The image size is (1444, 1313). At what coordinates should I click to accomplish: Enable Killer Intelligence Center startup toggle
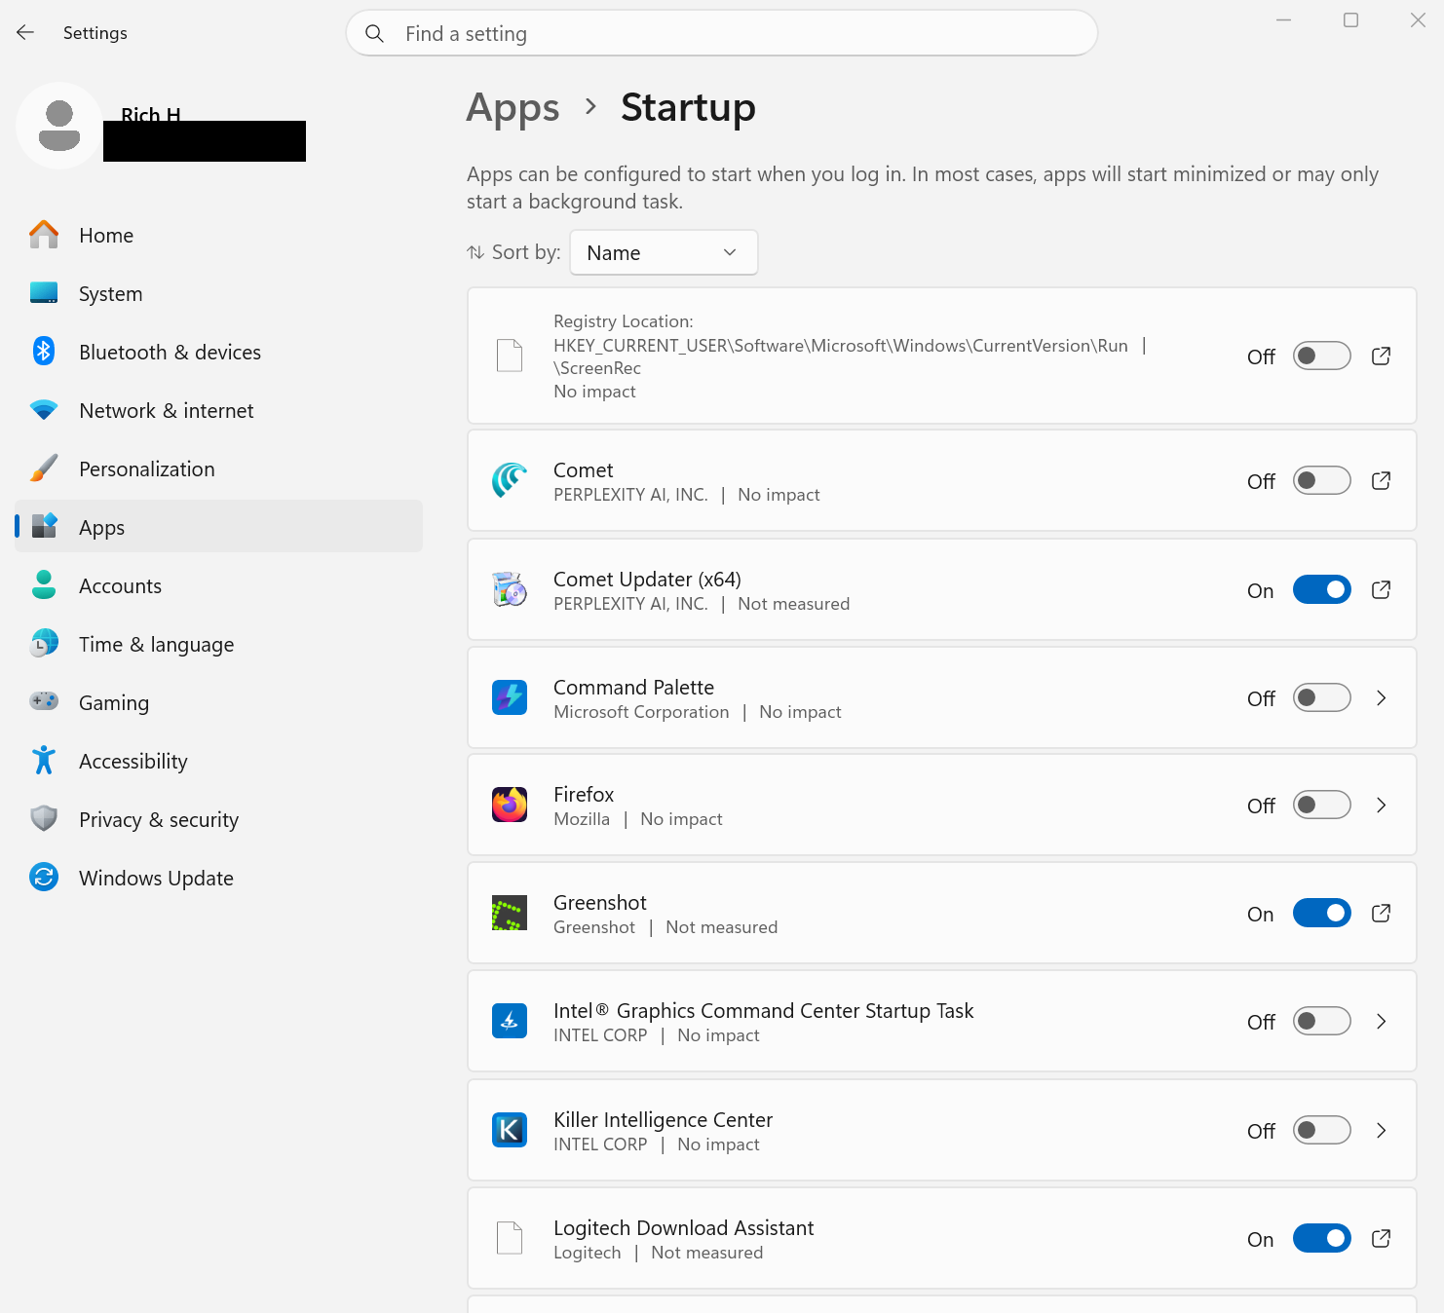1322,1130
